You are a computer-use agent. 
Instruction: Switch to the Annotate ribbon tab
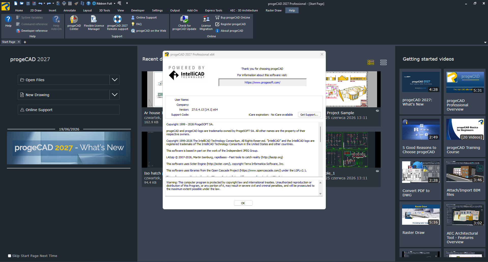click(x=70, y=10)
